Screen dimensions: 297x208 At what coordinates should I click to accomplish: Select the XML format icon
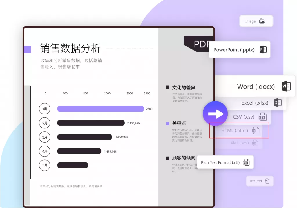tap(255, 143)
